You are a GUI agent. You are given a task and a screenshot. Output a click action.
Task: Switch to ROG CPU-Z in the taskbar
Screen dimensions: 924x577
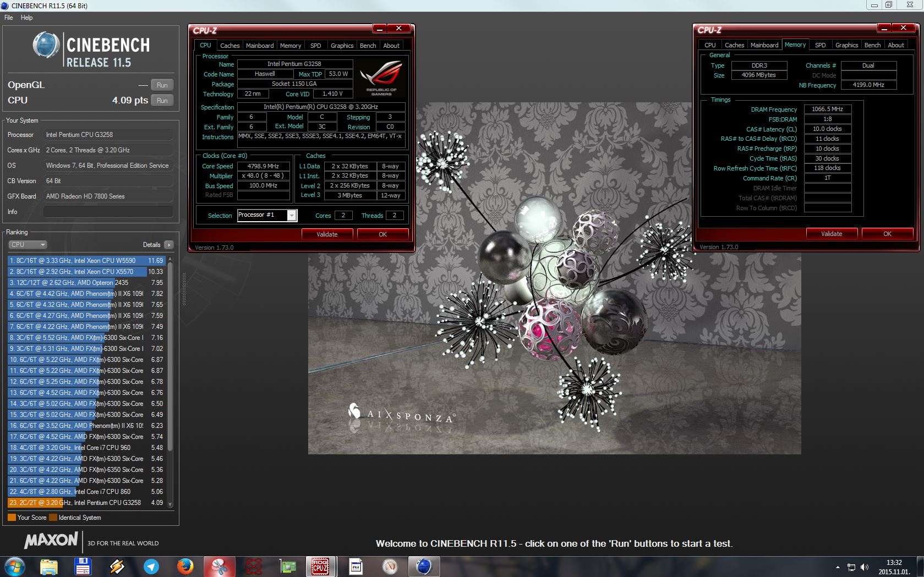tap(321, 566)
